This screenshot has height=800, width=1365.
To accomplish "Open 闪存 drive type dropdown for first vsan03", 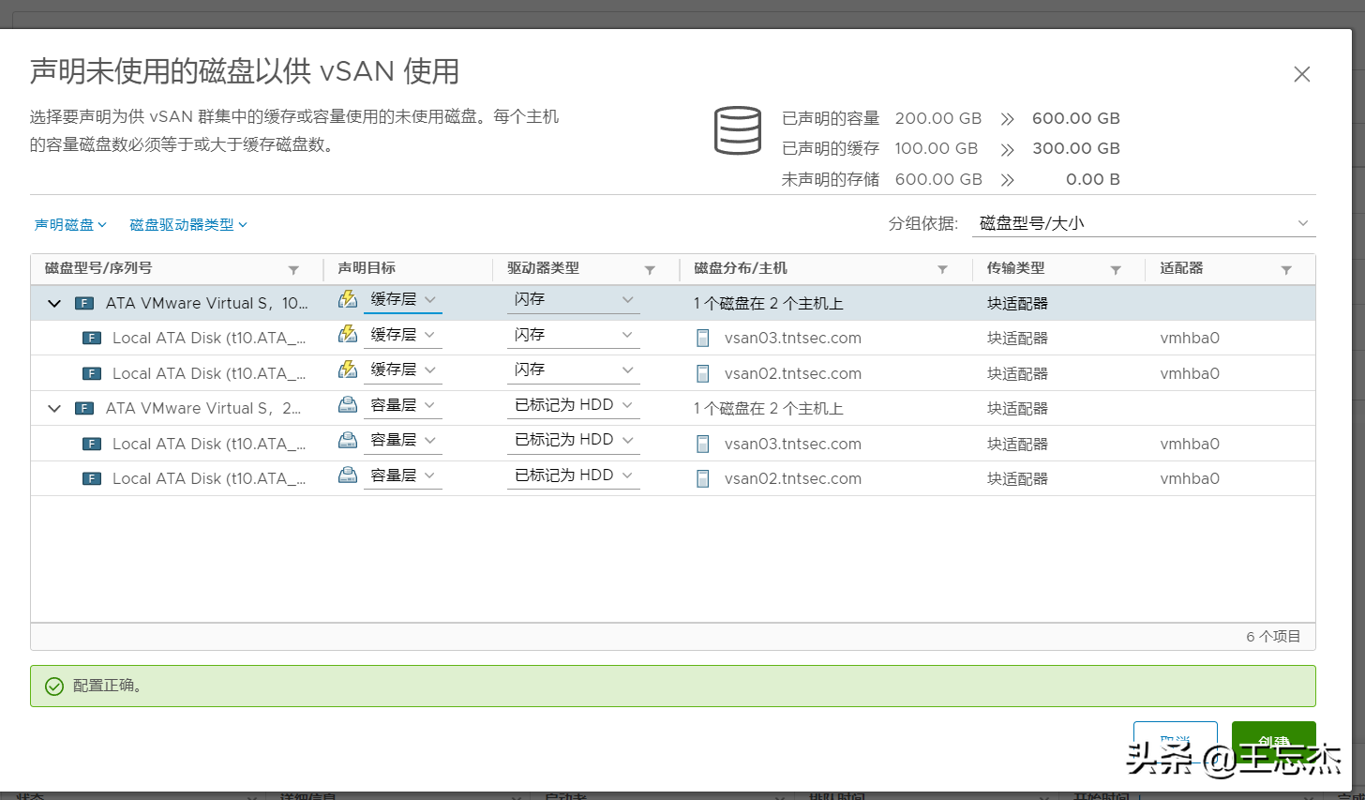I will (574, 335).
